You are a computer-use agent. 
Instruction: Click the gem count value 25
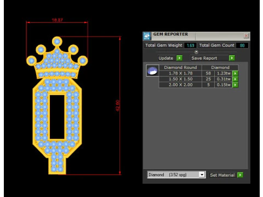[208, 79]
